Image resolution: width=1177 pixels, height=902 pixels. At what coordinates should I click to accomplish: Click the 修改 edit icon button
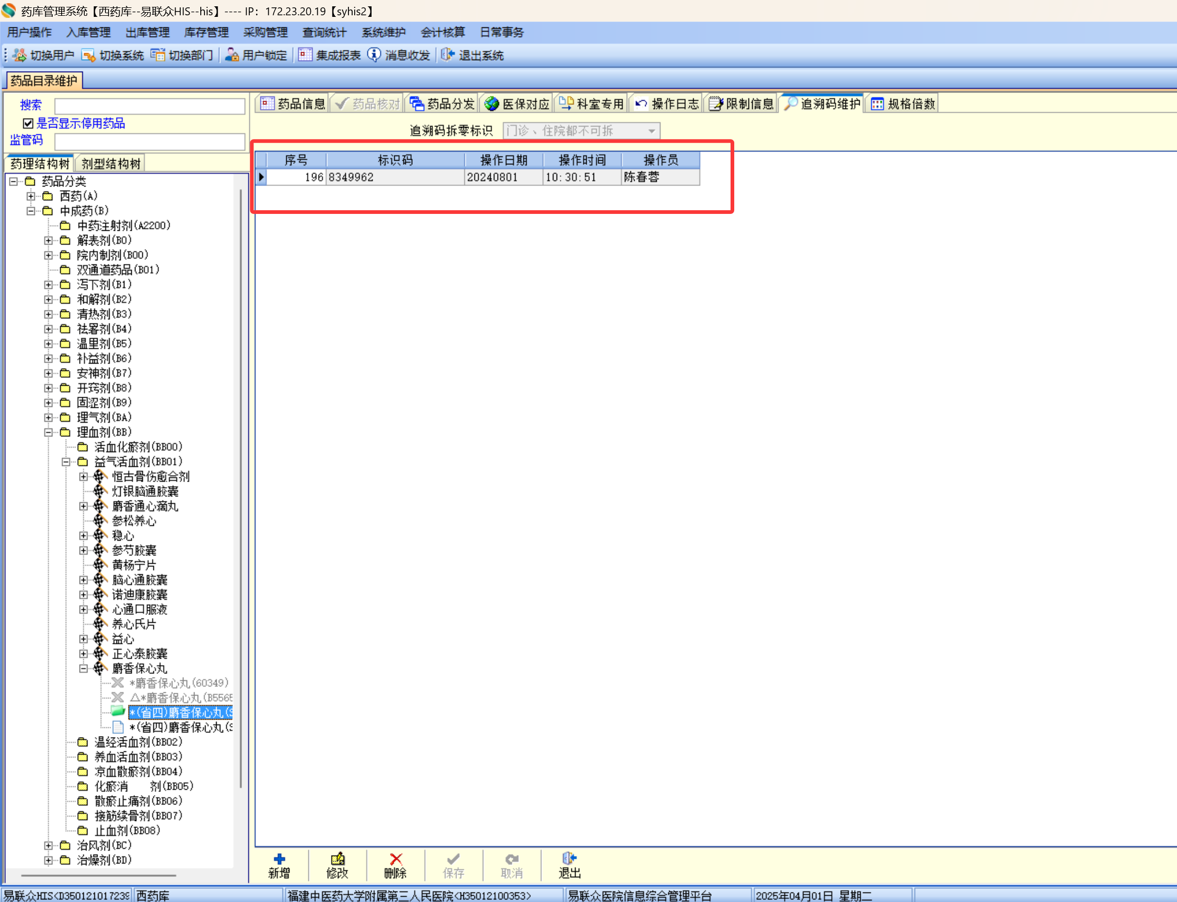[337, 859]
